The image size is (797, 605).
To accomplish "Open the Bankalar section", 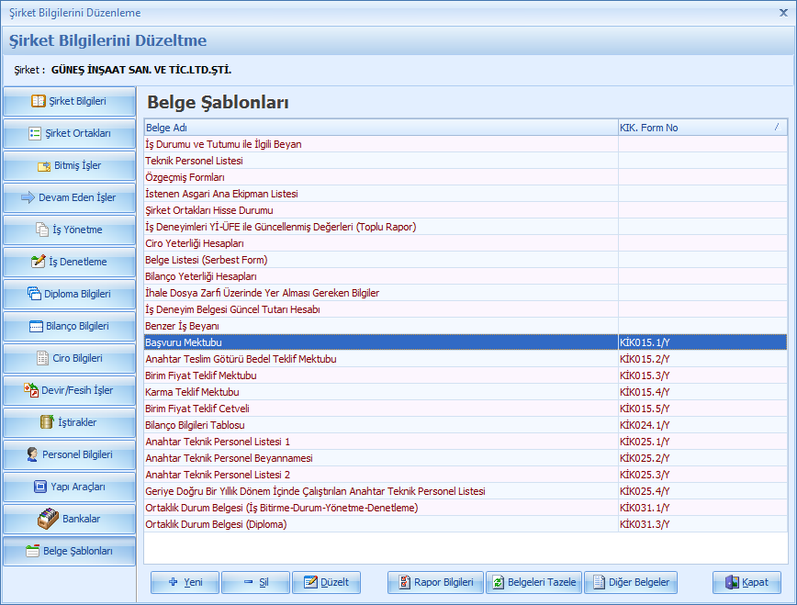I will click(69, 519).
